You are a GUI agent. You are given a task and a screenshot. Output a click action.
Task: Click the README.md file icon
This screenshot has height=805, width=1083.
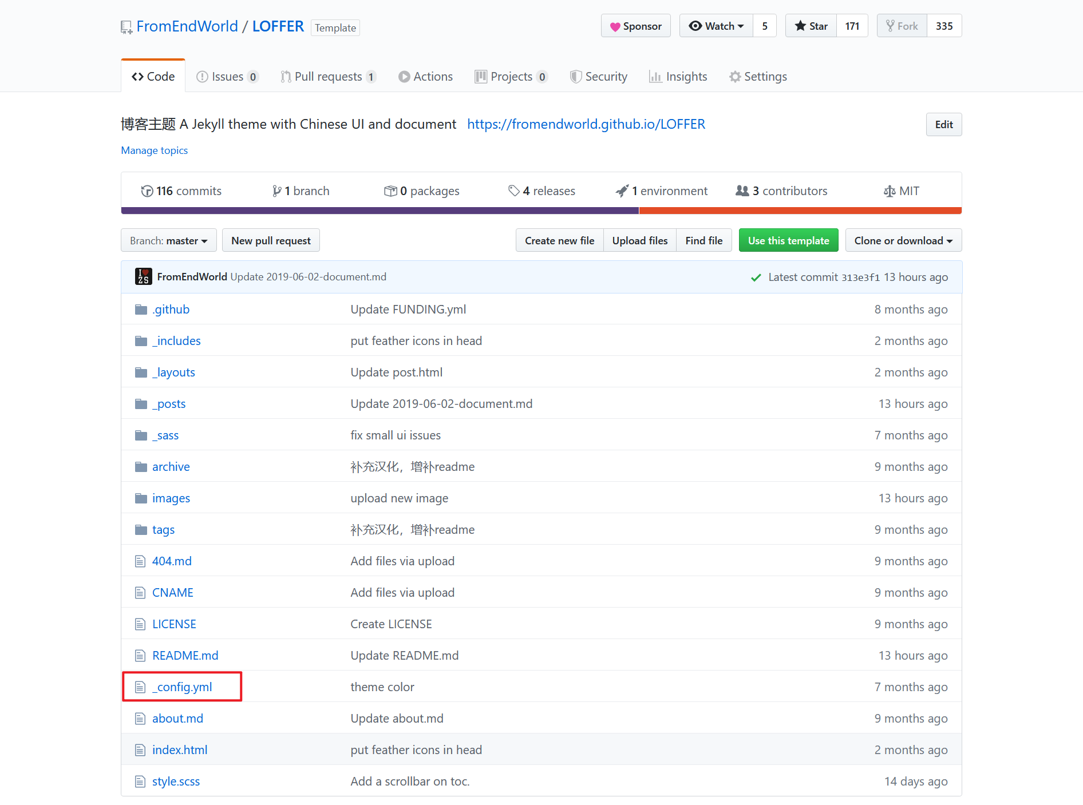[x=140, y=656]
